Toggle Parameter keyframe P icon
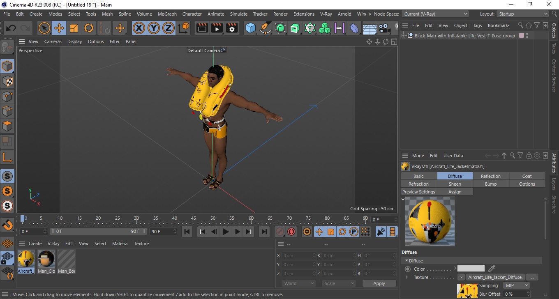 coord(353,232)
